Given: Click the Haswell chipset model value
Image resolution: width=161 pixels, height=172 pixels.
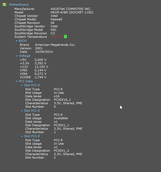Looking at the screenshot, I should 56,19.
